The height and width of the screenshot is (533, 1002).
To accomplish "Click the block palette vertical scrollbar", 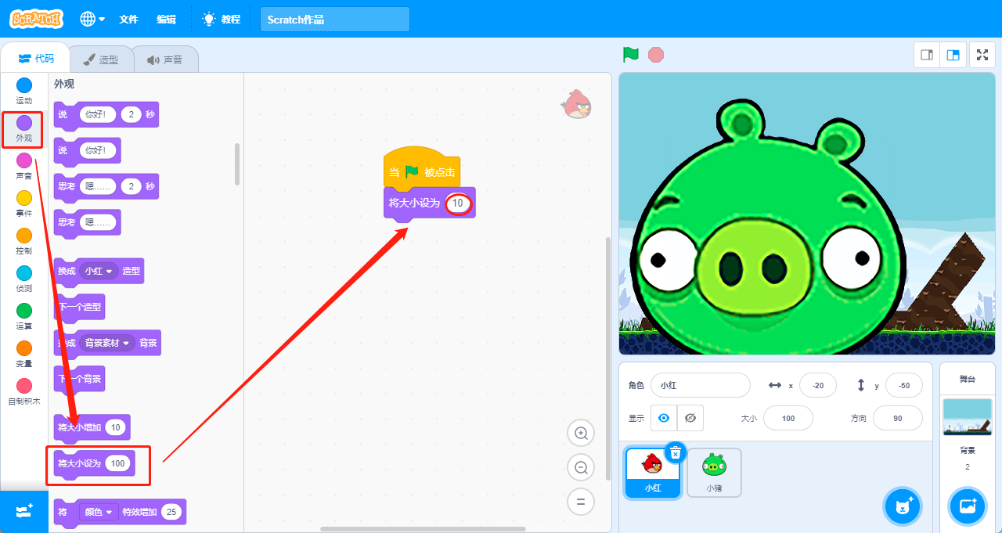I will coord(237,164).
